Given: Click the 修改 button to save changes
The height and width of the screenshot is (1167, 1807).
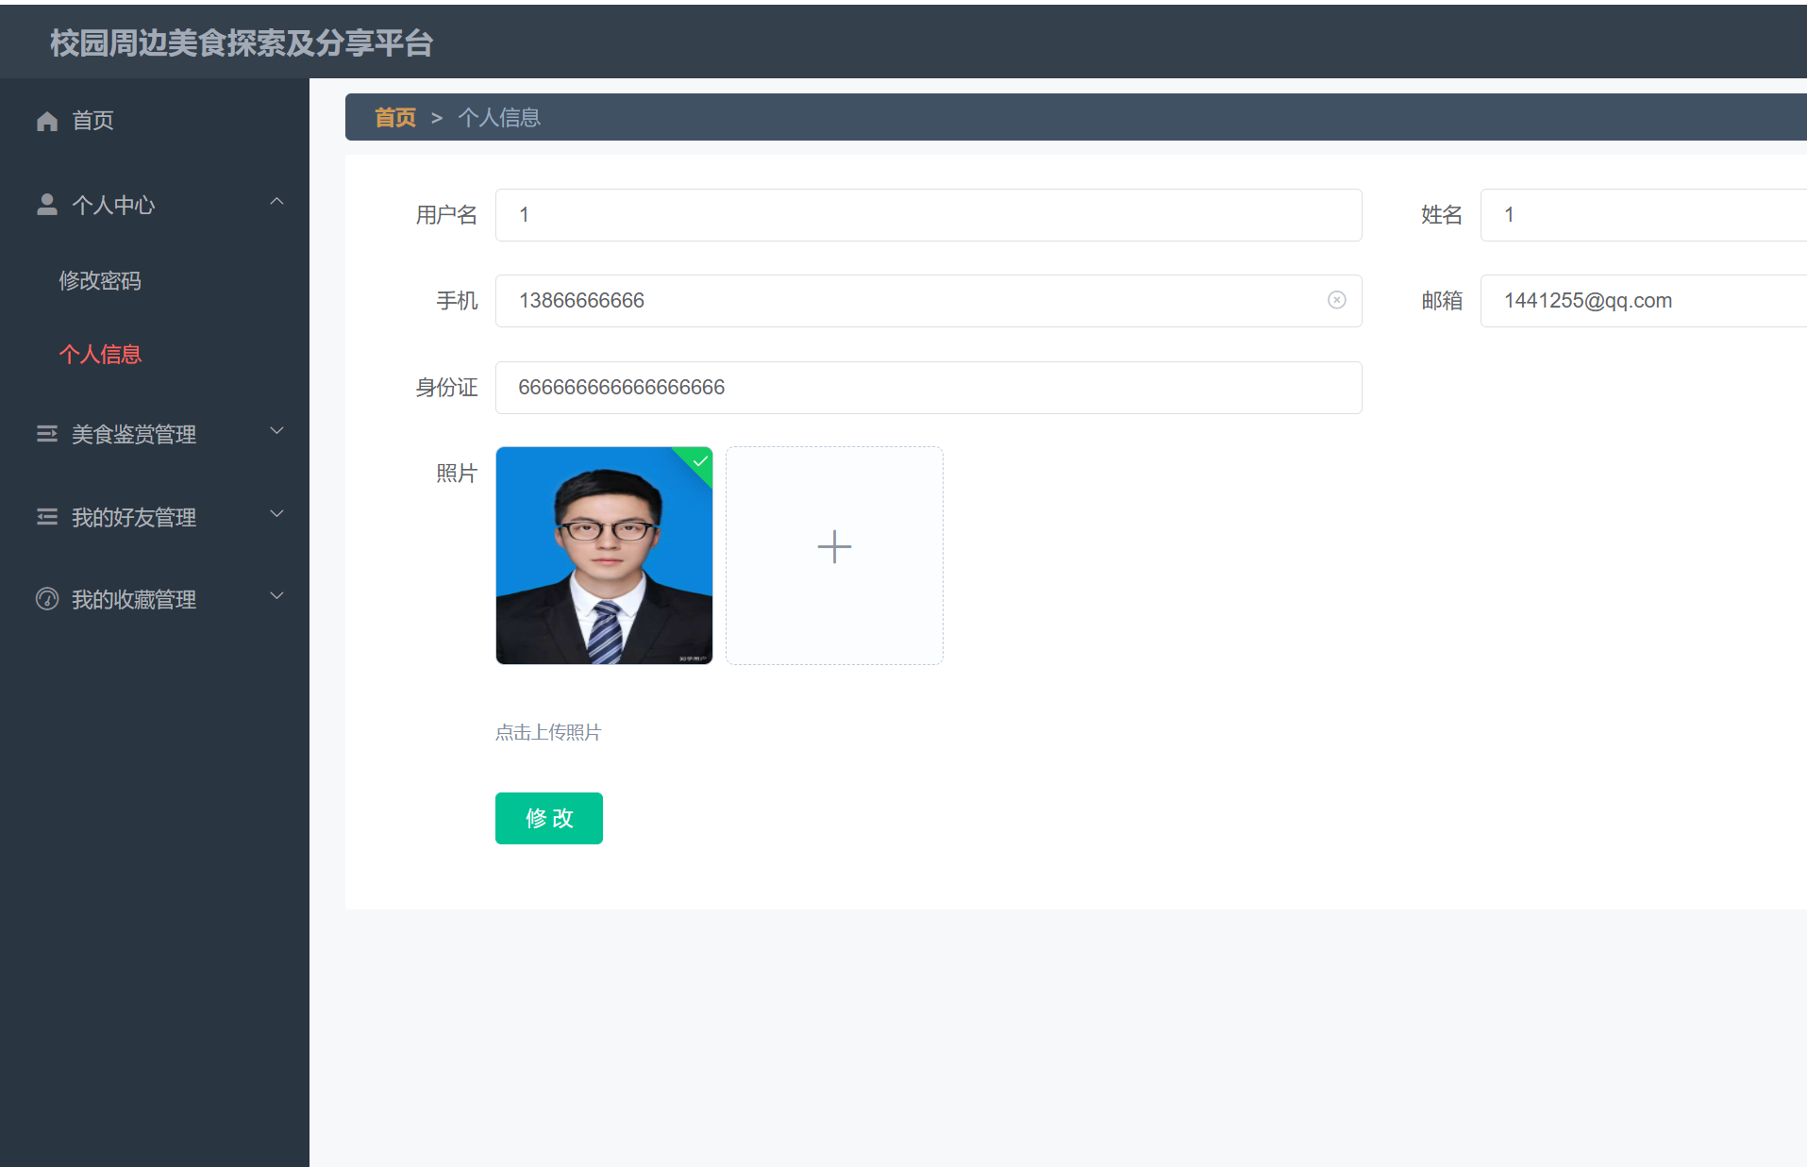Looking at the screenshot, I should [548, 818].
